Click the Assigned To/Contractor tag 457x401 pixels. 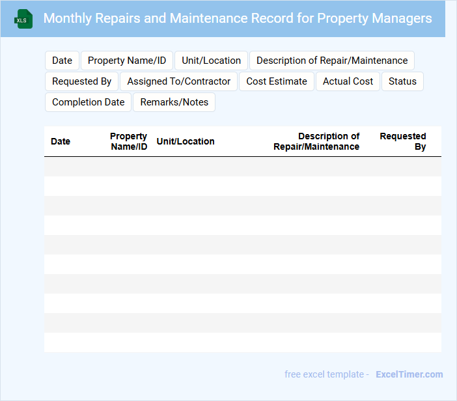point(179,81)
